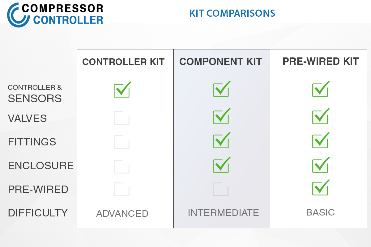This screenshot has width=371, height=247.
Task: Toggle Component Kit pre-wired empty checkbox
Action: coord(220,189)
